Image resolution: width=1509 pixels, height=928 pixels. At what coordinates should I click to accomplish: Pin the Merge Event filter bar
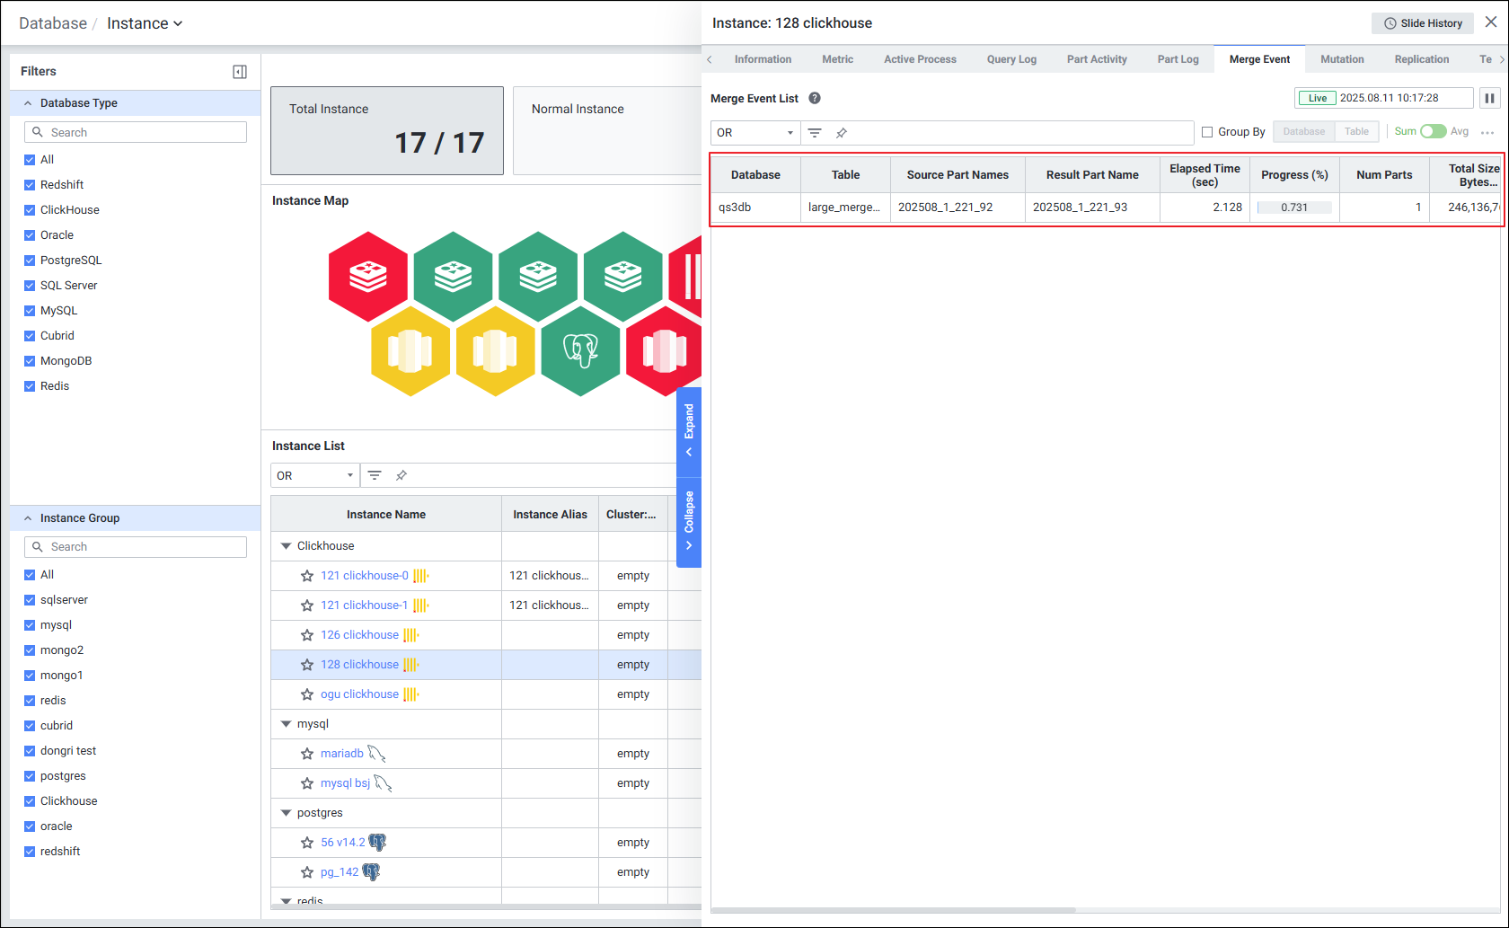coord(842,133)
